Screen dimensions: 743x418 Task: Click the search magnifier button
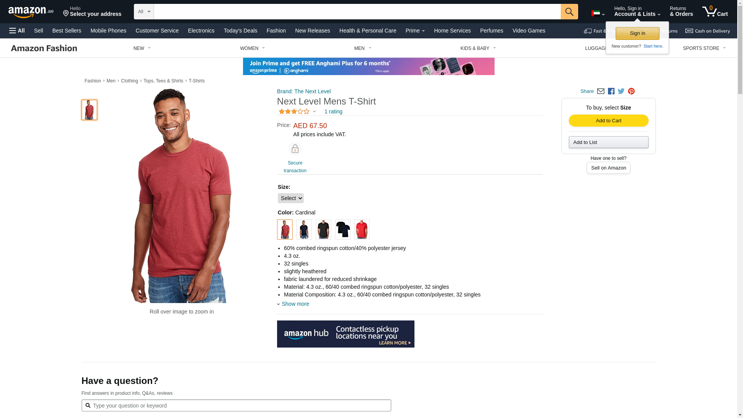[569, 12]
